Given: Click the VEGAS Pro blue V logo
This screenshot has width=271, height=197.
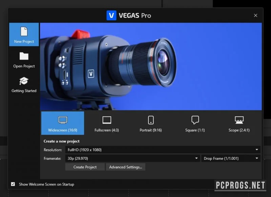Looking at the screenshot, I should (x=111, y=15).
